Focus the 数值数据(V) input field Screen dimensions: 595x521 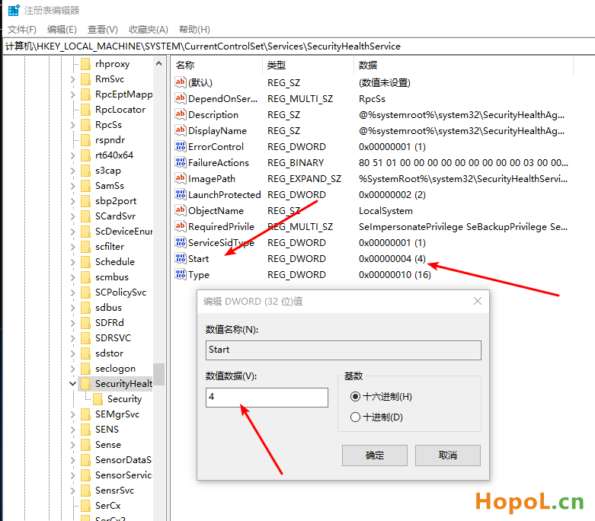click(267, 398)
